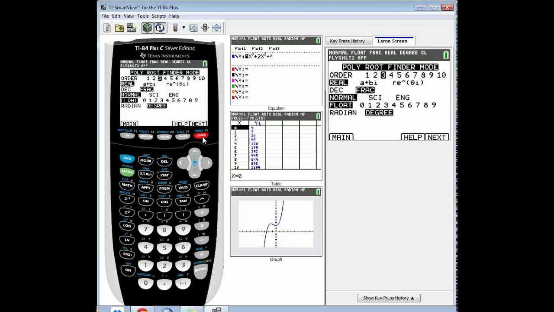The width and height of the screenshot is (554, 312).
Task: Open the View menu
Action: click(129, 16)
